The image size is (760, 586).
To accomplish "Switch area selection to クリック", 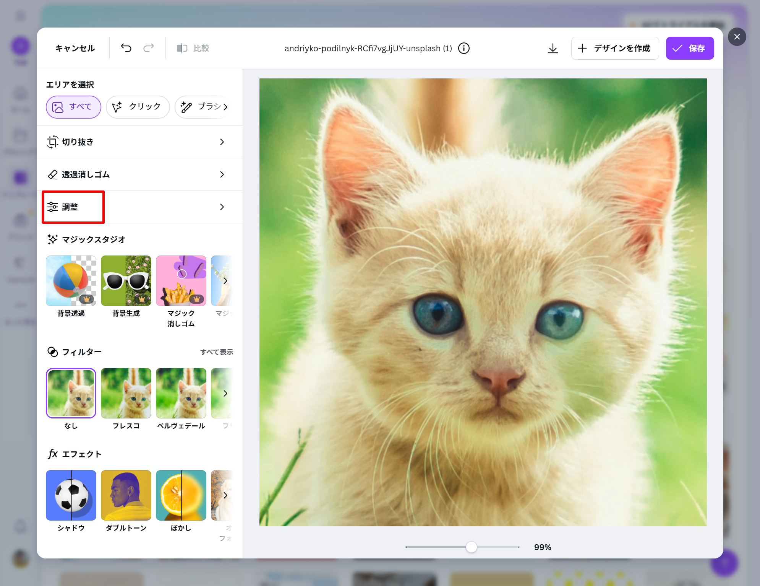I will click(x=138, y=107).
